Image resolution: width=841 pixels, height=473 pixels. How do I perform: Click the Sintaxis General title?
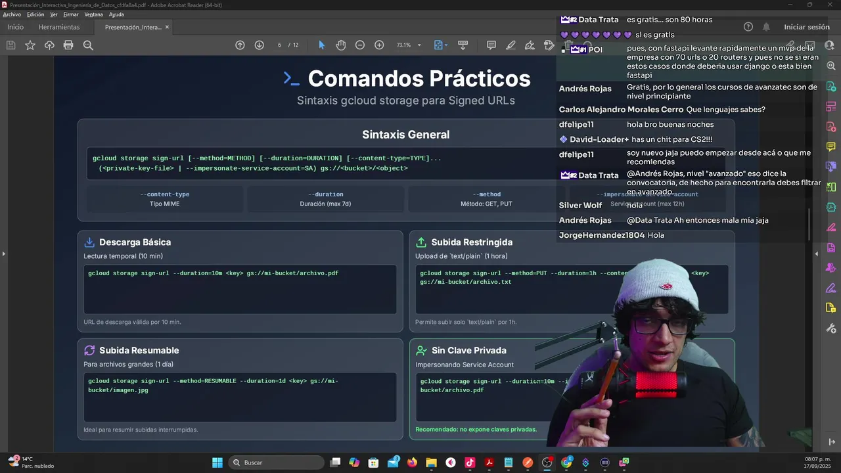coord(406,135)
